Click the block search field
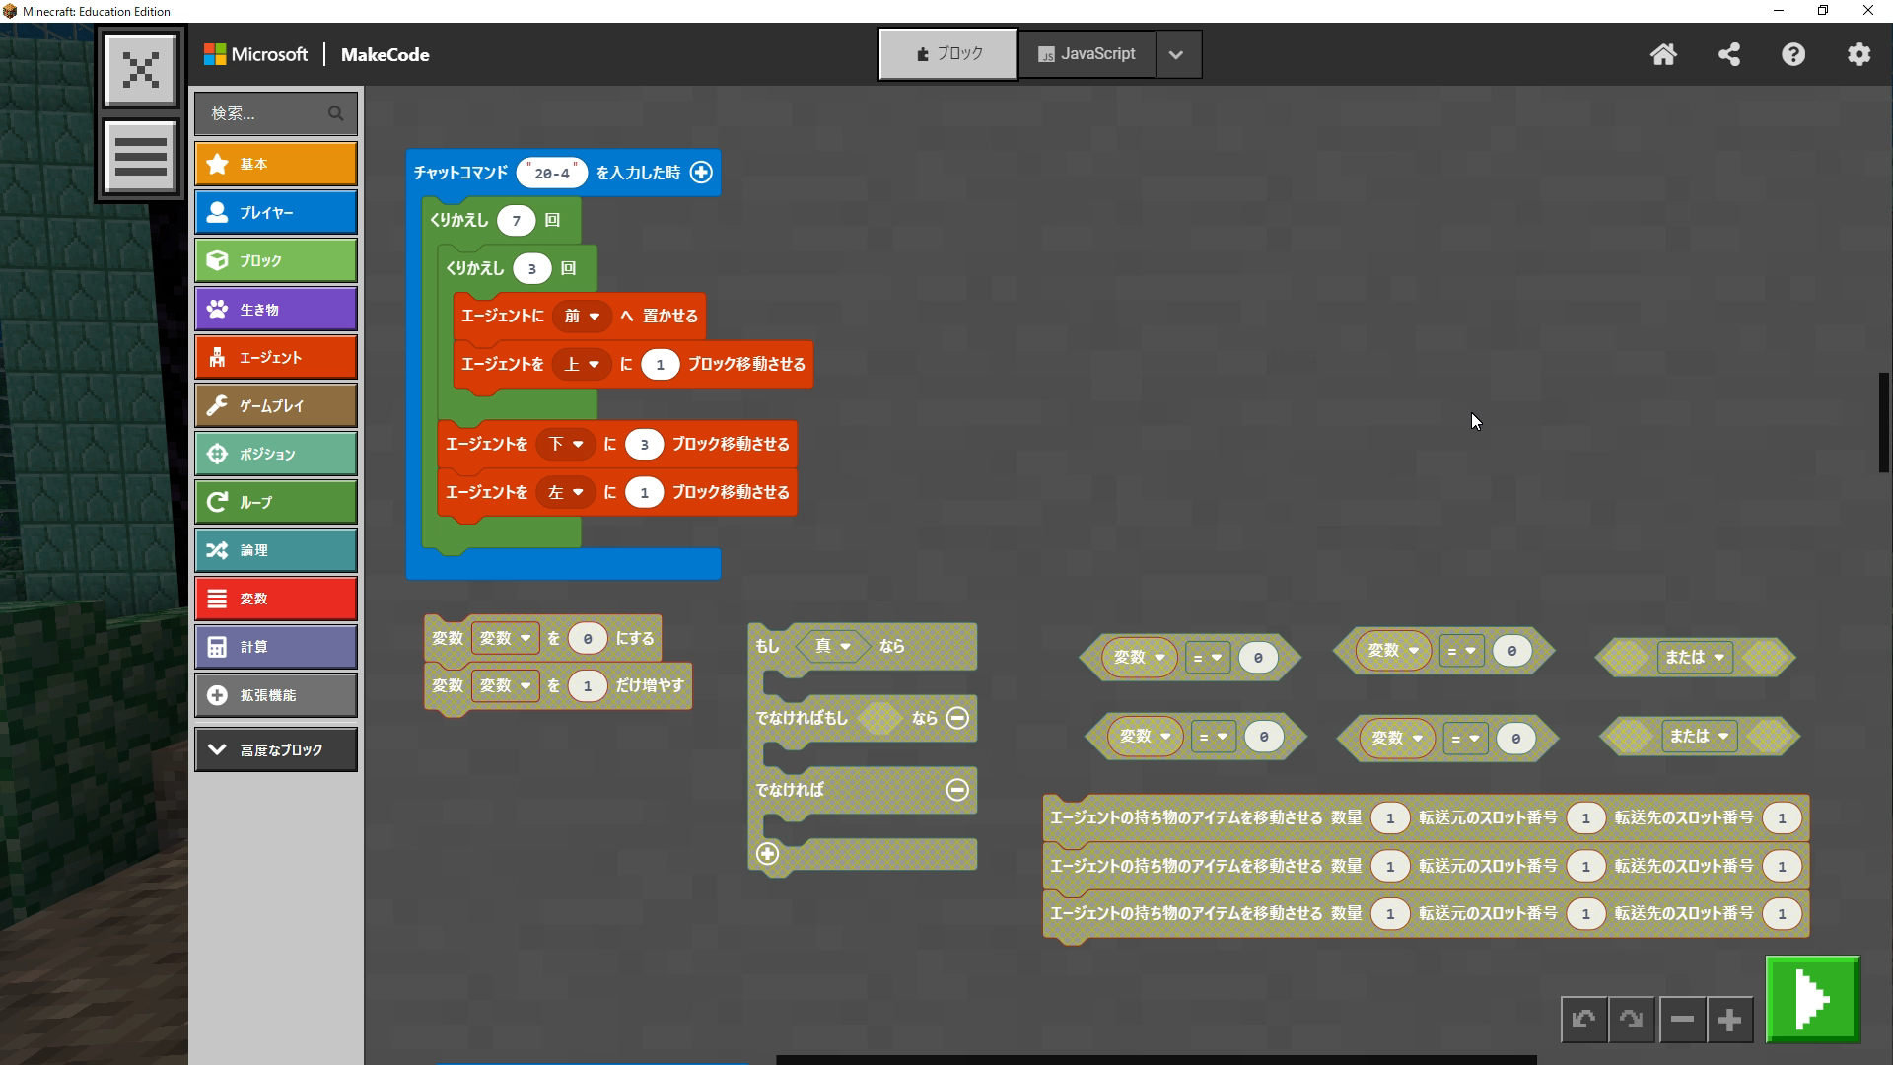The width and height of the screenshot is (1893, 1065). coord(266,113)
